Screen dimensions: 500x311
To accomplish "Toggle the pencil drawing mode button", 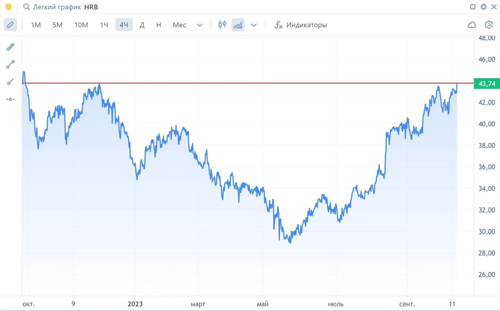I will coord(10,25).
